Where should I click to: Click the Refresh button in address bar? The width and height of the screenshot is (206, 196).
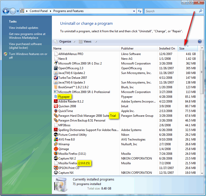point(139,11)
